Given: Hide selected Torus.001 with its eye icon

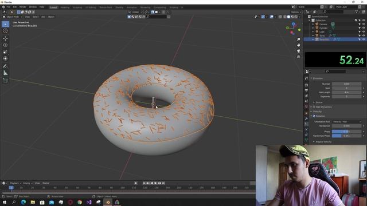Looking at the screenshot, I should click(x=364, y=39).
